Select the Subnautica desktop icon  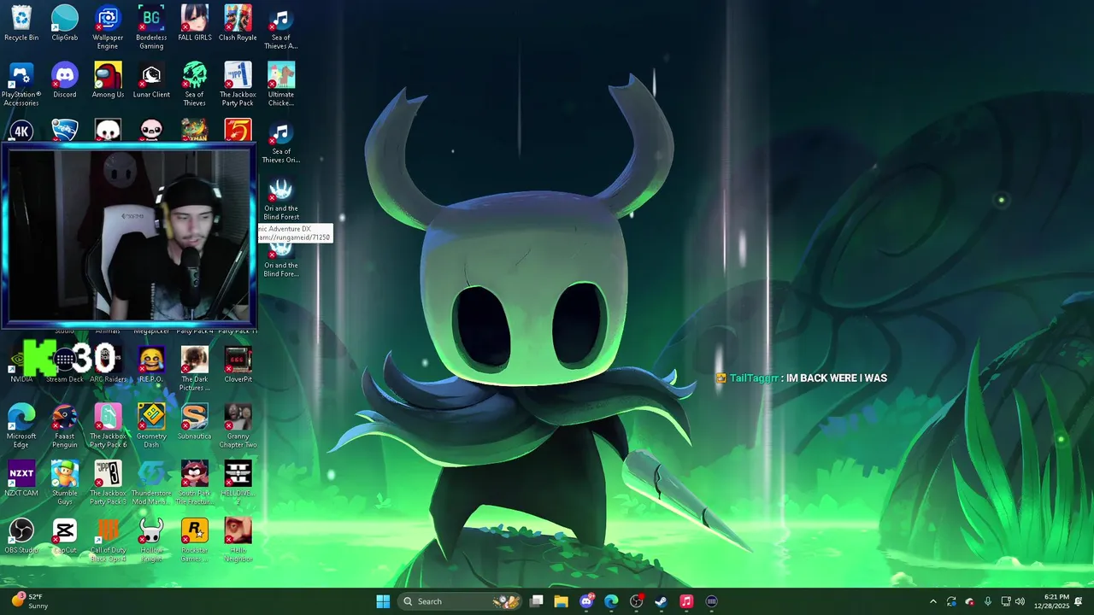(x=194, y=422)
